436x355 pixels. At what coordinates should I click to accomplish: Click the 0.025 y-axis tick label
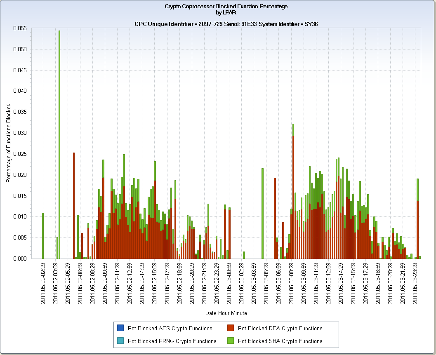(x=20, y=154)
